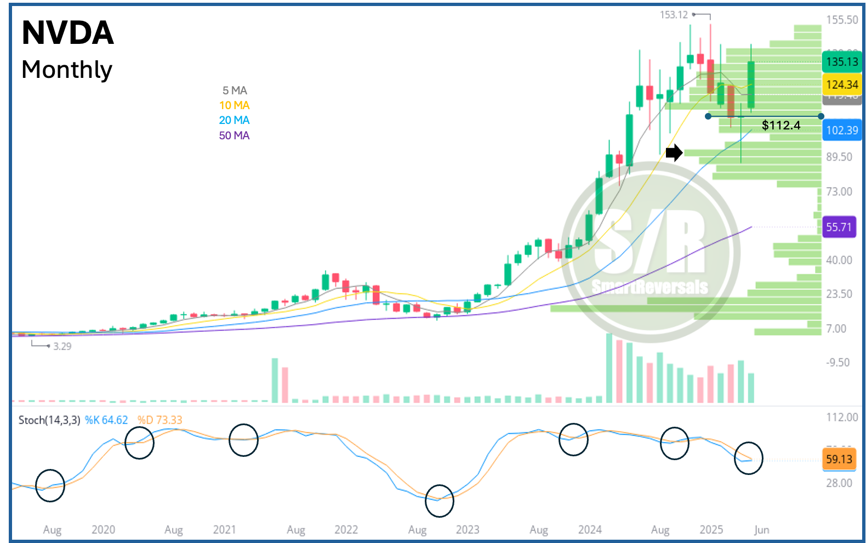This screenshot has width=866, height=543.
Task: Click the 55.71 purple price tag
Action: coord(839,227)
